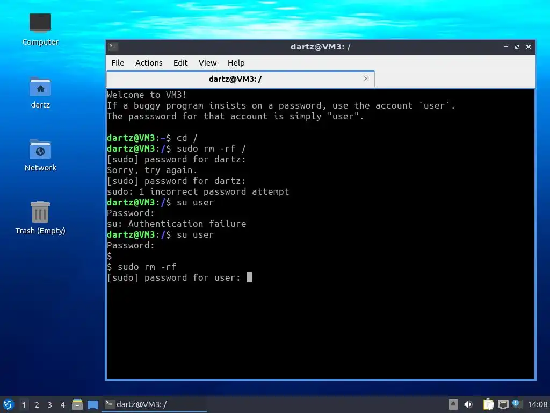Close the terminal window

pyautogui.click(x=529, y=47)
